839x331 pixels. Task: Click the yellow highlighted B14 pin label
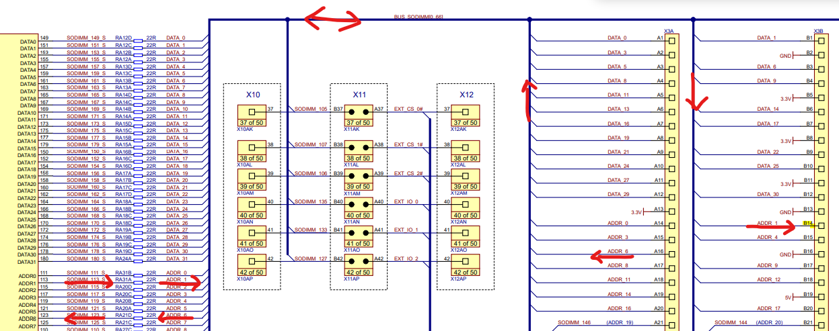coord(808,224)
